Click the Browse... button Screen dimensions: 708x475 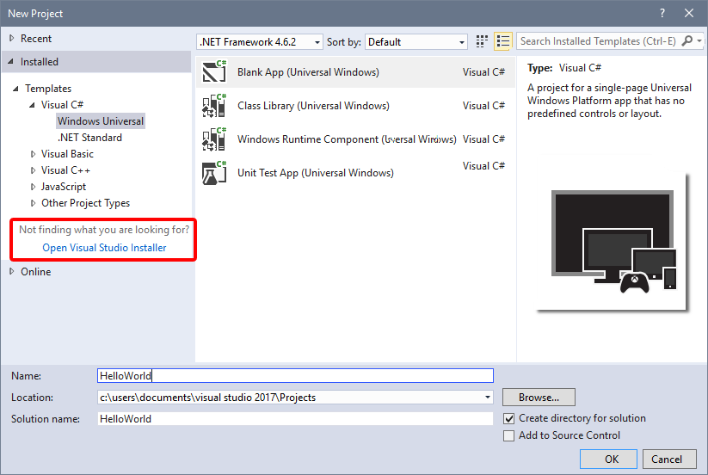coord(539,398)
